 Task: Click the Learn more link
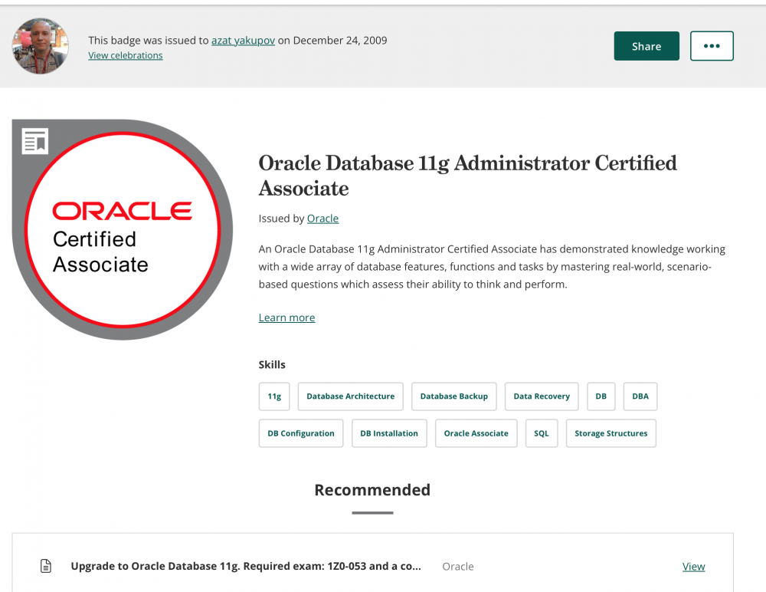click(286, 317)
